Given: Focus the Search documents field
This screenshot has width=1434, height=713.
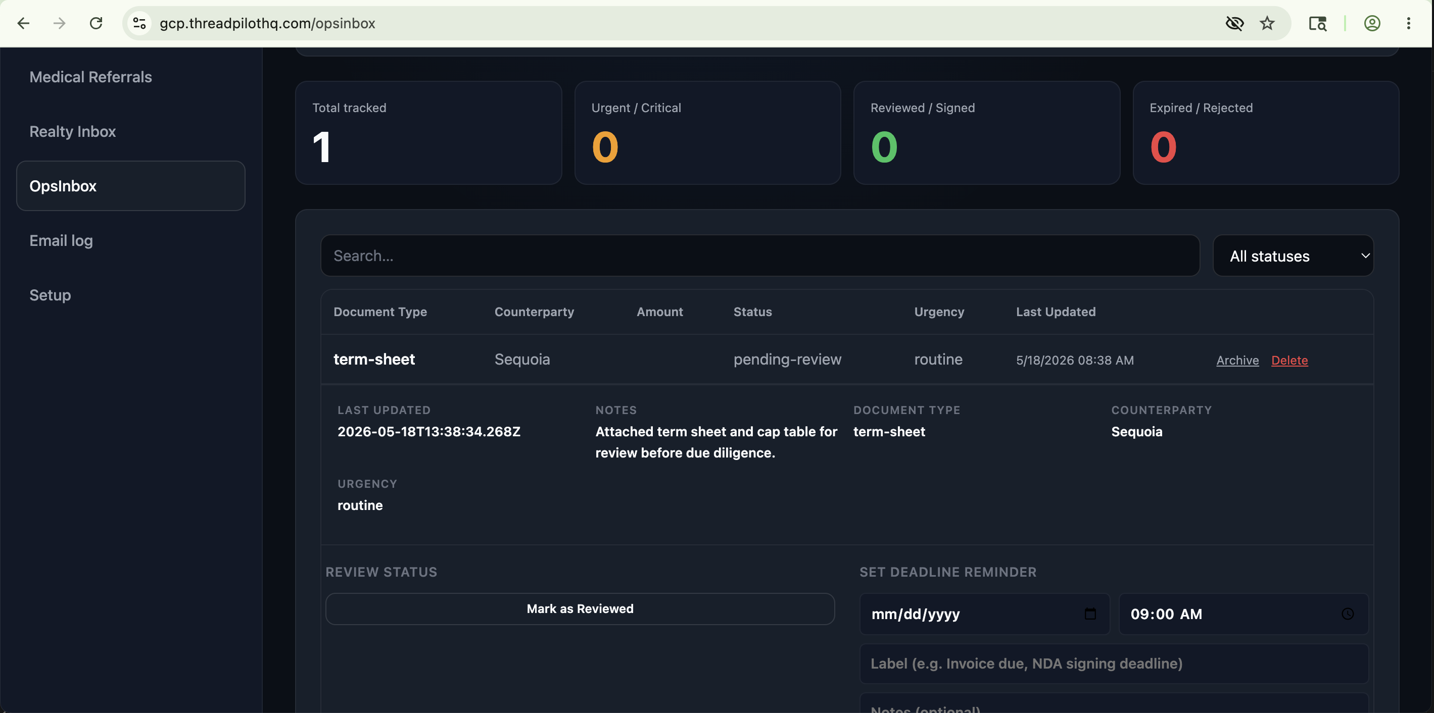Looking at the screenshot, I should pyautogui.click(x=760, y=256).
